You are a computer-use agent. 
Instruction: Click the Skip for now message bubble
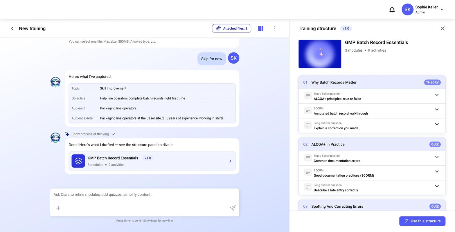(212, 59)
